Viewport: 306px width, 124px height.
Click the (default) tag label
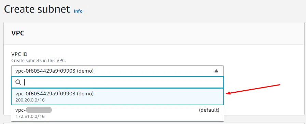tap(209, 110)
